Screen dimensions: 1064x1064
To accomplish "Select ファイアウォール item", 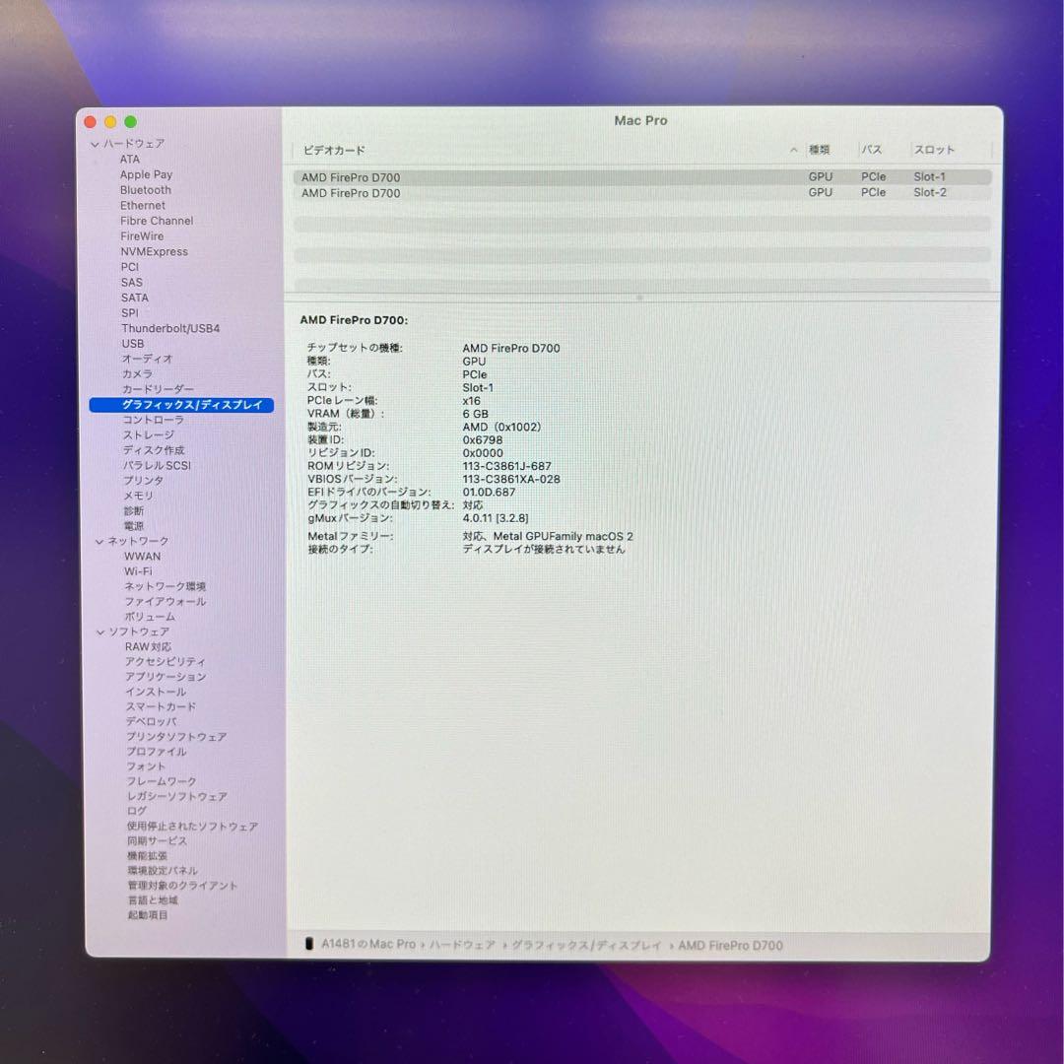I will pyautogui.click(x=165, y=602).
